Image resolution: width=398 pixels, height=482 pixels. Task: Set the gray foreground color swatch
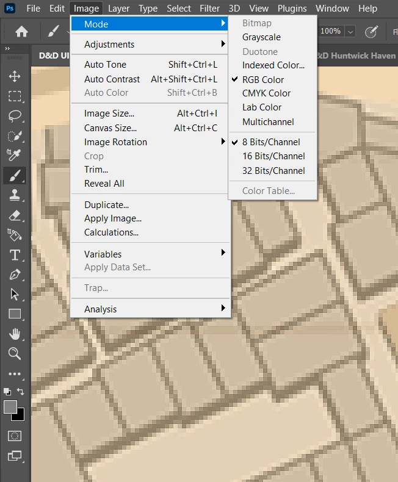pyautogui.click(x=10, y=407)
